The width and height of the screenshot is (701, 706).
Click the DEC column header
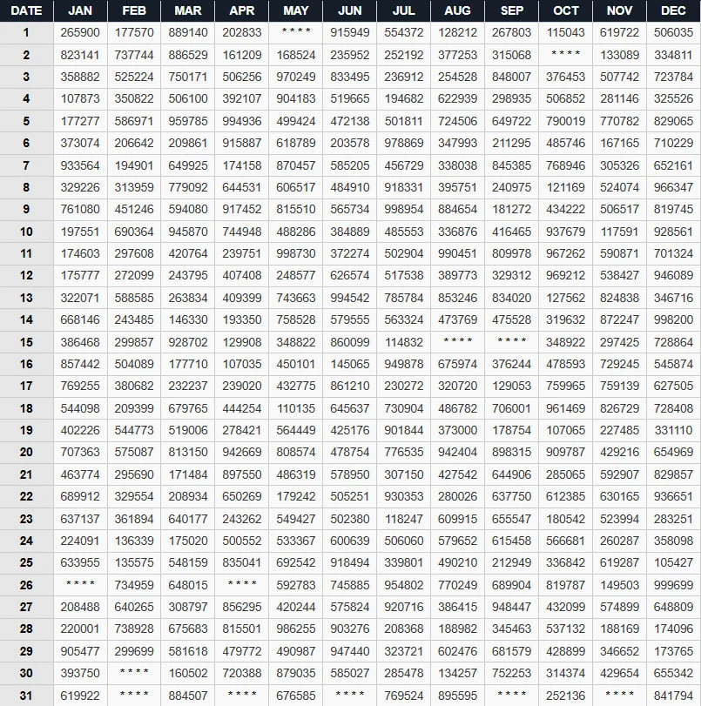[673, 10]
